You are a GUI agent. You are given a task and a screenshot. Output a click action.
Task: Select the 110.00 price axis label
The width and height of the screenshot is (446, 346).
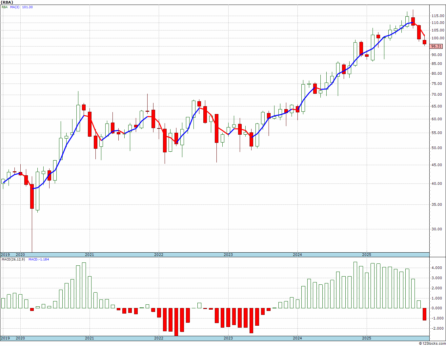tap(438, 23)
